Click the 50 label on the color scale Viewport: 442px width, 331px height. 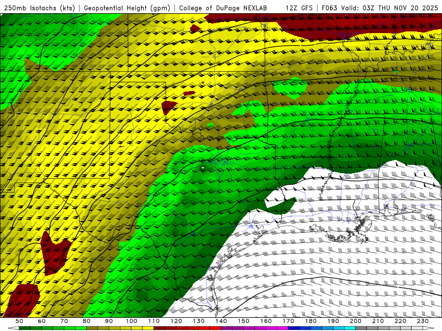[x=19, y=321]
